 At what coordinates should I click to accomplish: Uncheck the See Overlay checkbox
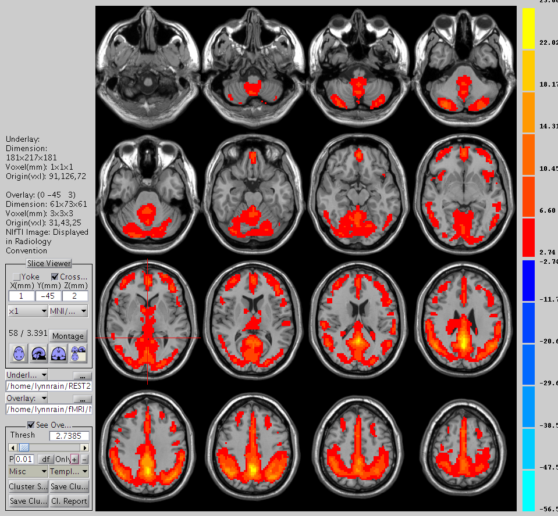coord(31,425)
